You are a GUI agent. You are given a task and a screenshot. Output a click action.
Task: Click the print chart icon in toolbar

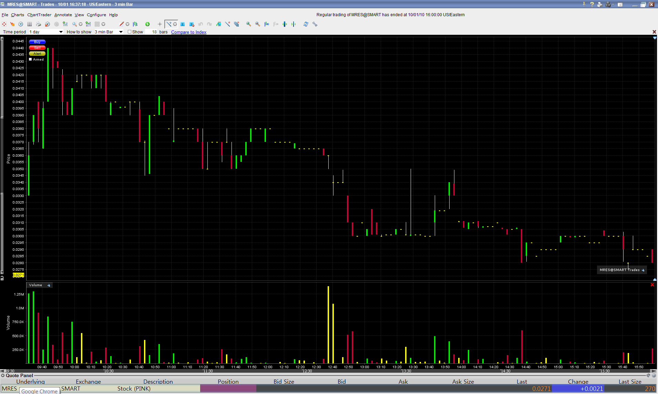(39, 24)
